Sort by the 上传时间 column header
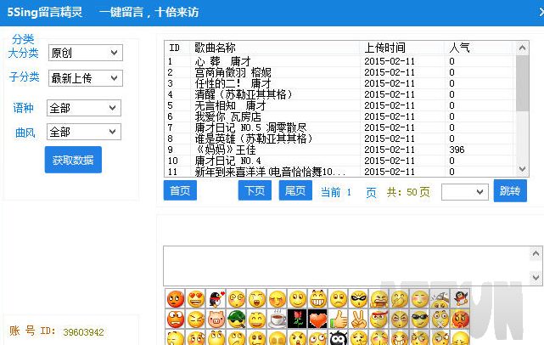Viewport: 544px width, 345px height. coord(402,48)
